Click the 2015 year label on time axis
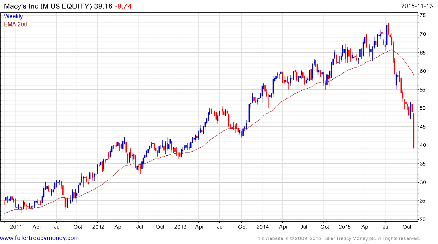Viewport: 438px width, 244px height. (x=345, y=227)
